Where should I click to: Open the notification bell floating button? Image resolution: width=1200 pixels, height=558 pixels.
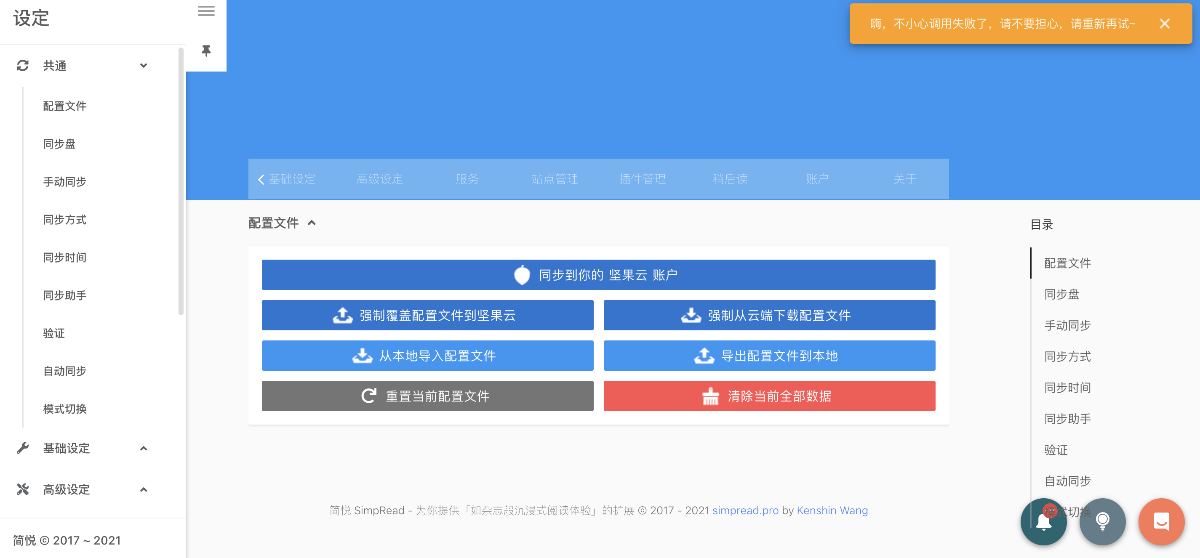pos(1043,522)
